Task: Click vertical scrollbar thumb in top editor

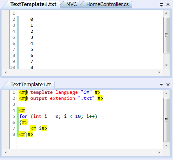Action: pyautogui.click(x=166, y=35)
